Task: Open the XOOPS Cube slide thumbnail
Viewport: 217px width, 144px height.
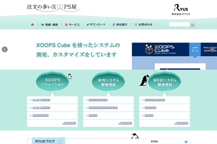Action: 174,56
